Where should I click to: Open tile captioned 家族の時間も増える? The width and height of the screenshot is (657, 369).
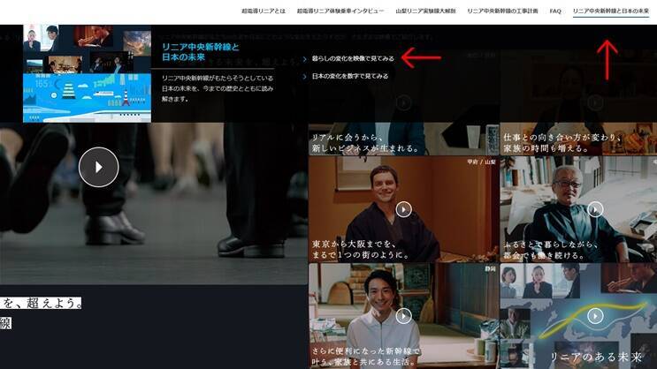(577, 141)
